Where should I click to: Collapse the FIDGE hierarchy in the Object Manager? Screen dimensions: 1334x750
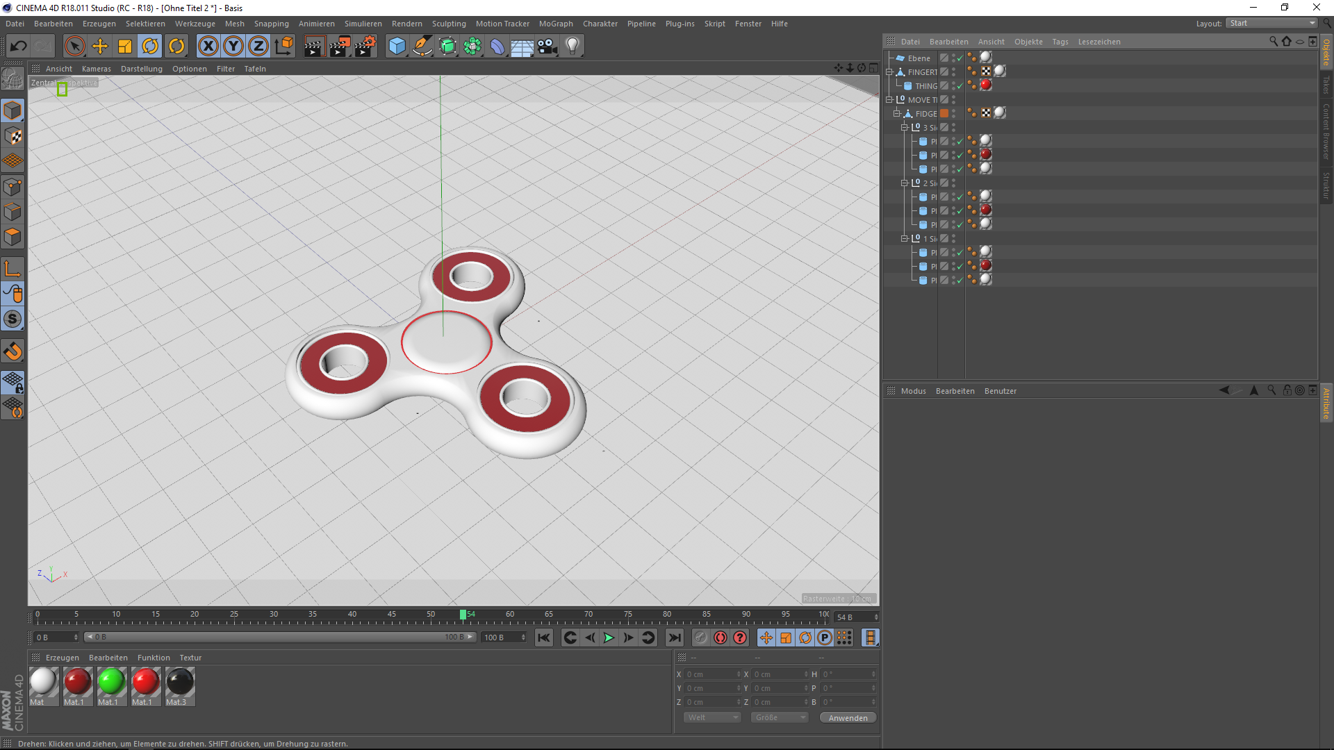[898, 113]
